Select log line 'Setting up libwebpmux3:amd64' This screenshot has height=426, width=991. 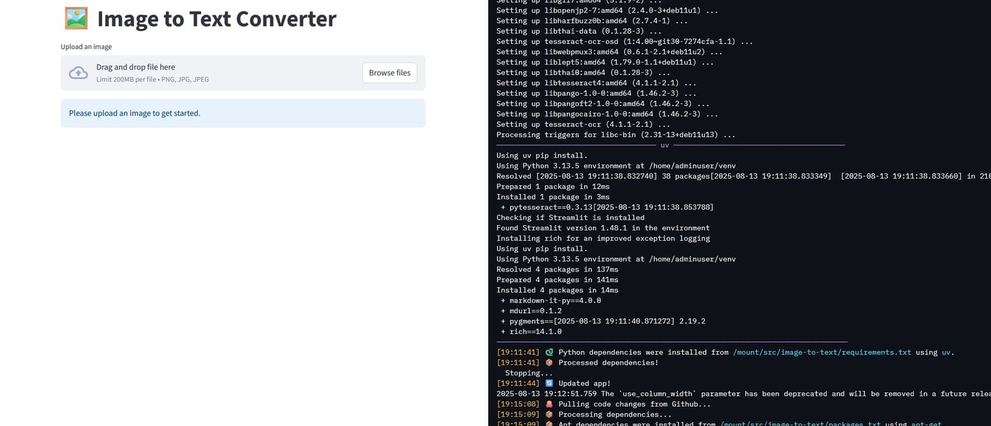610,52
